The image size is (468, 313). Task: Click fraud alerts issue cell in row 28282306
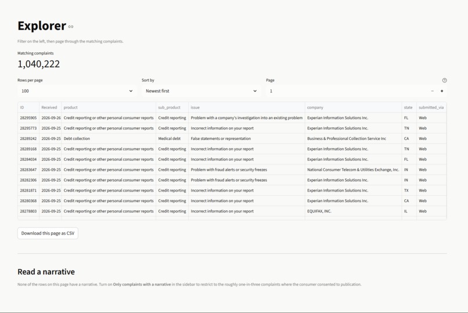tap(247, 180)
